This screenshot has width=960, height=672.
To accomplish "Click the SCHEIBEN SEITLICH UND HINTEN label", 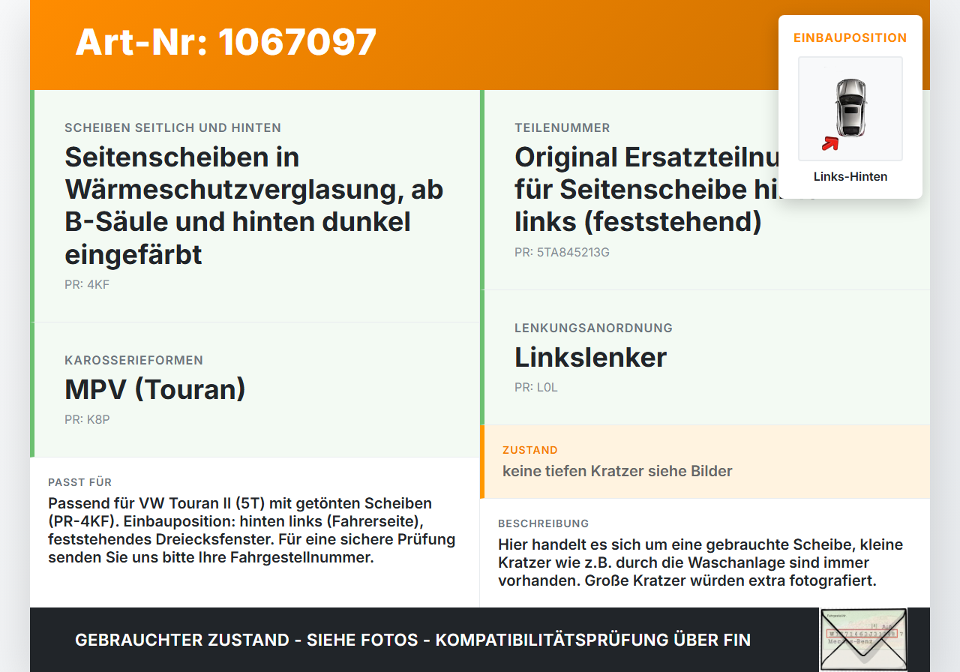I will (173, 128).
